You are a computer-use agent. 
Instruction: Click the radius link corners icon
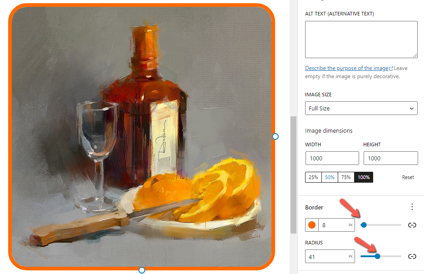[412, 256]
